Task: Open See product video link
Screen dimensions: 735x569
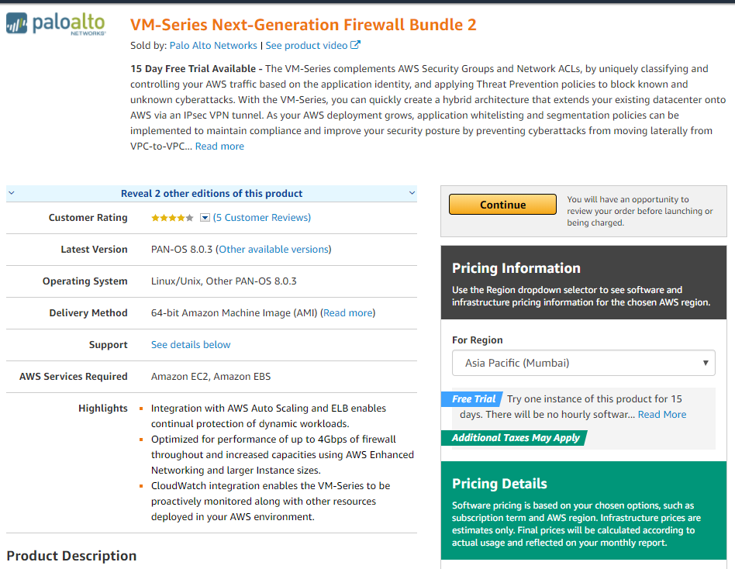Action: [x=306, y=46]
